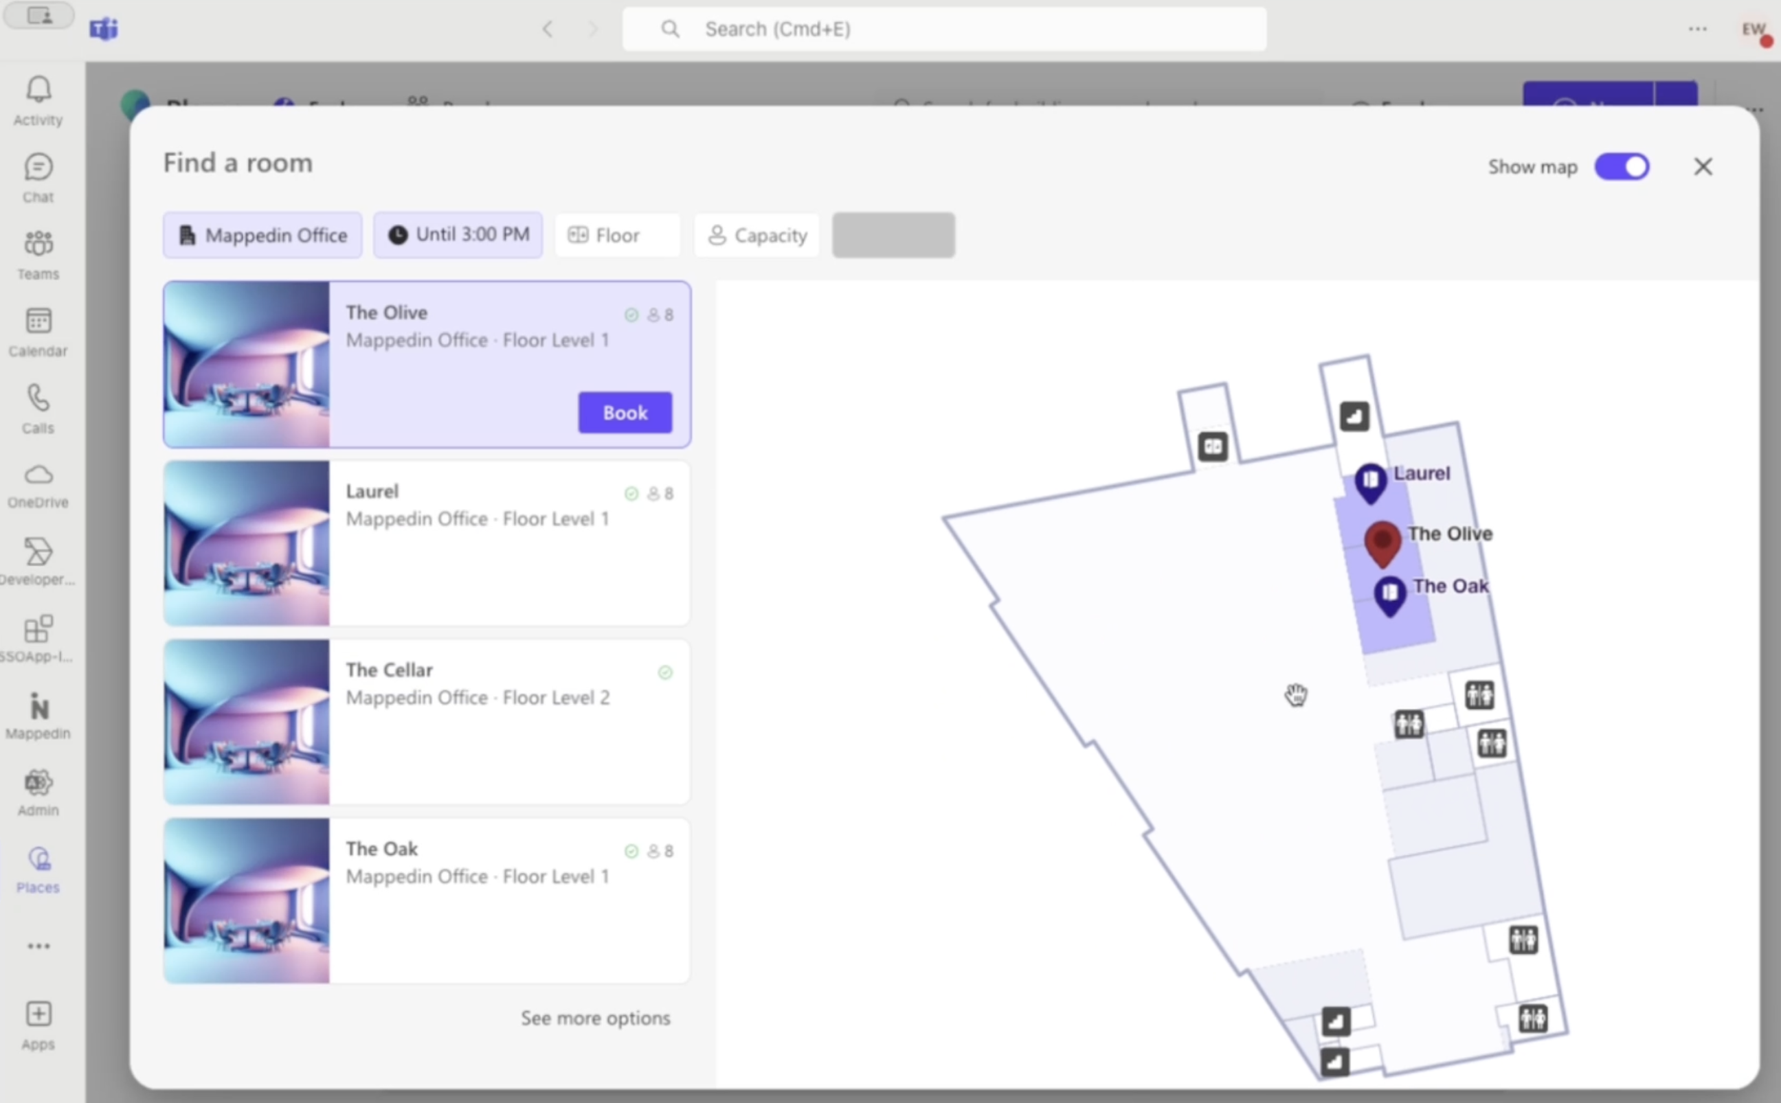
Task: Click The Cellar room thumbnail
Action: click(x=245, y=723)
